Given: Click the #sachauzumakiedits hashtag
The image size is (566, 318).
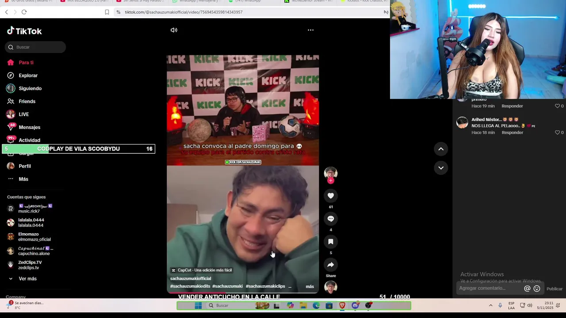Looking at the screenshot, I should (190, 286).
